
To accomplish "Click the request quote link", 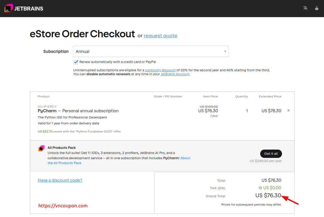I will coord(160,36).
